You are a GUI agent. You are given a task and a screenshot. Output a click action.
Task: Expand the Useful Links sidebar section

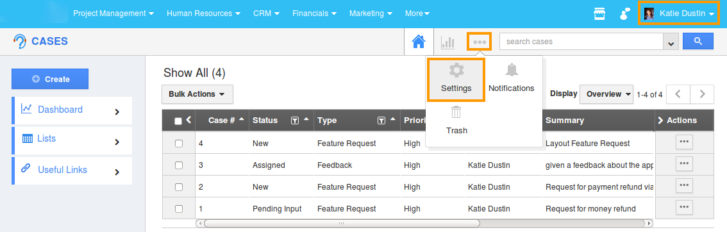pyautogui.click(x=117, y=172)
